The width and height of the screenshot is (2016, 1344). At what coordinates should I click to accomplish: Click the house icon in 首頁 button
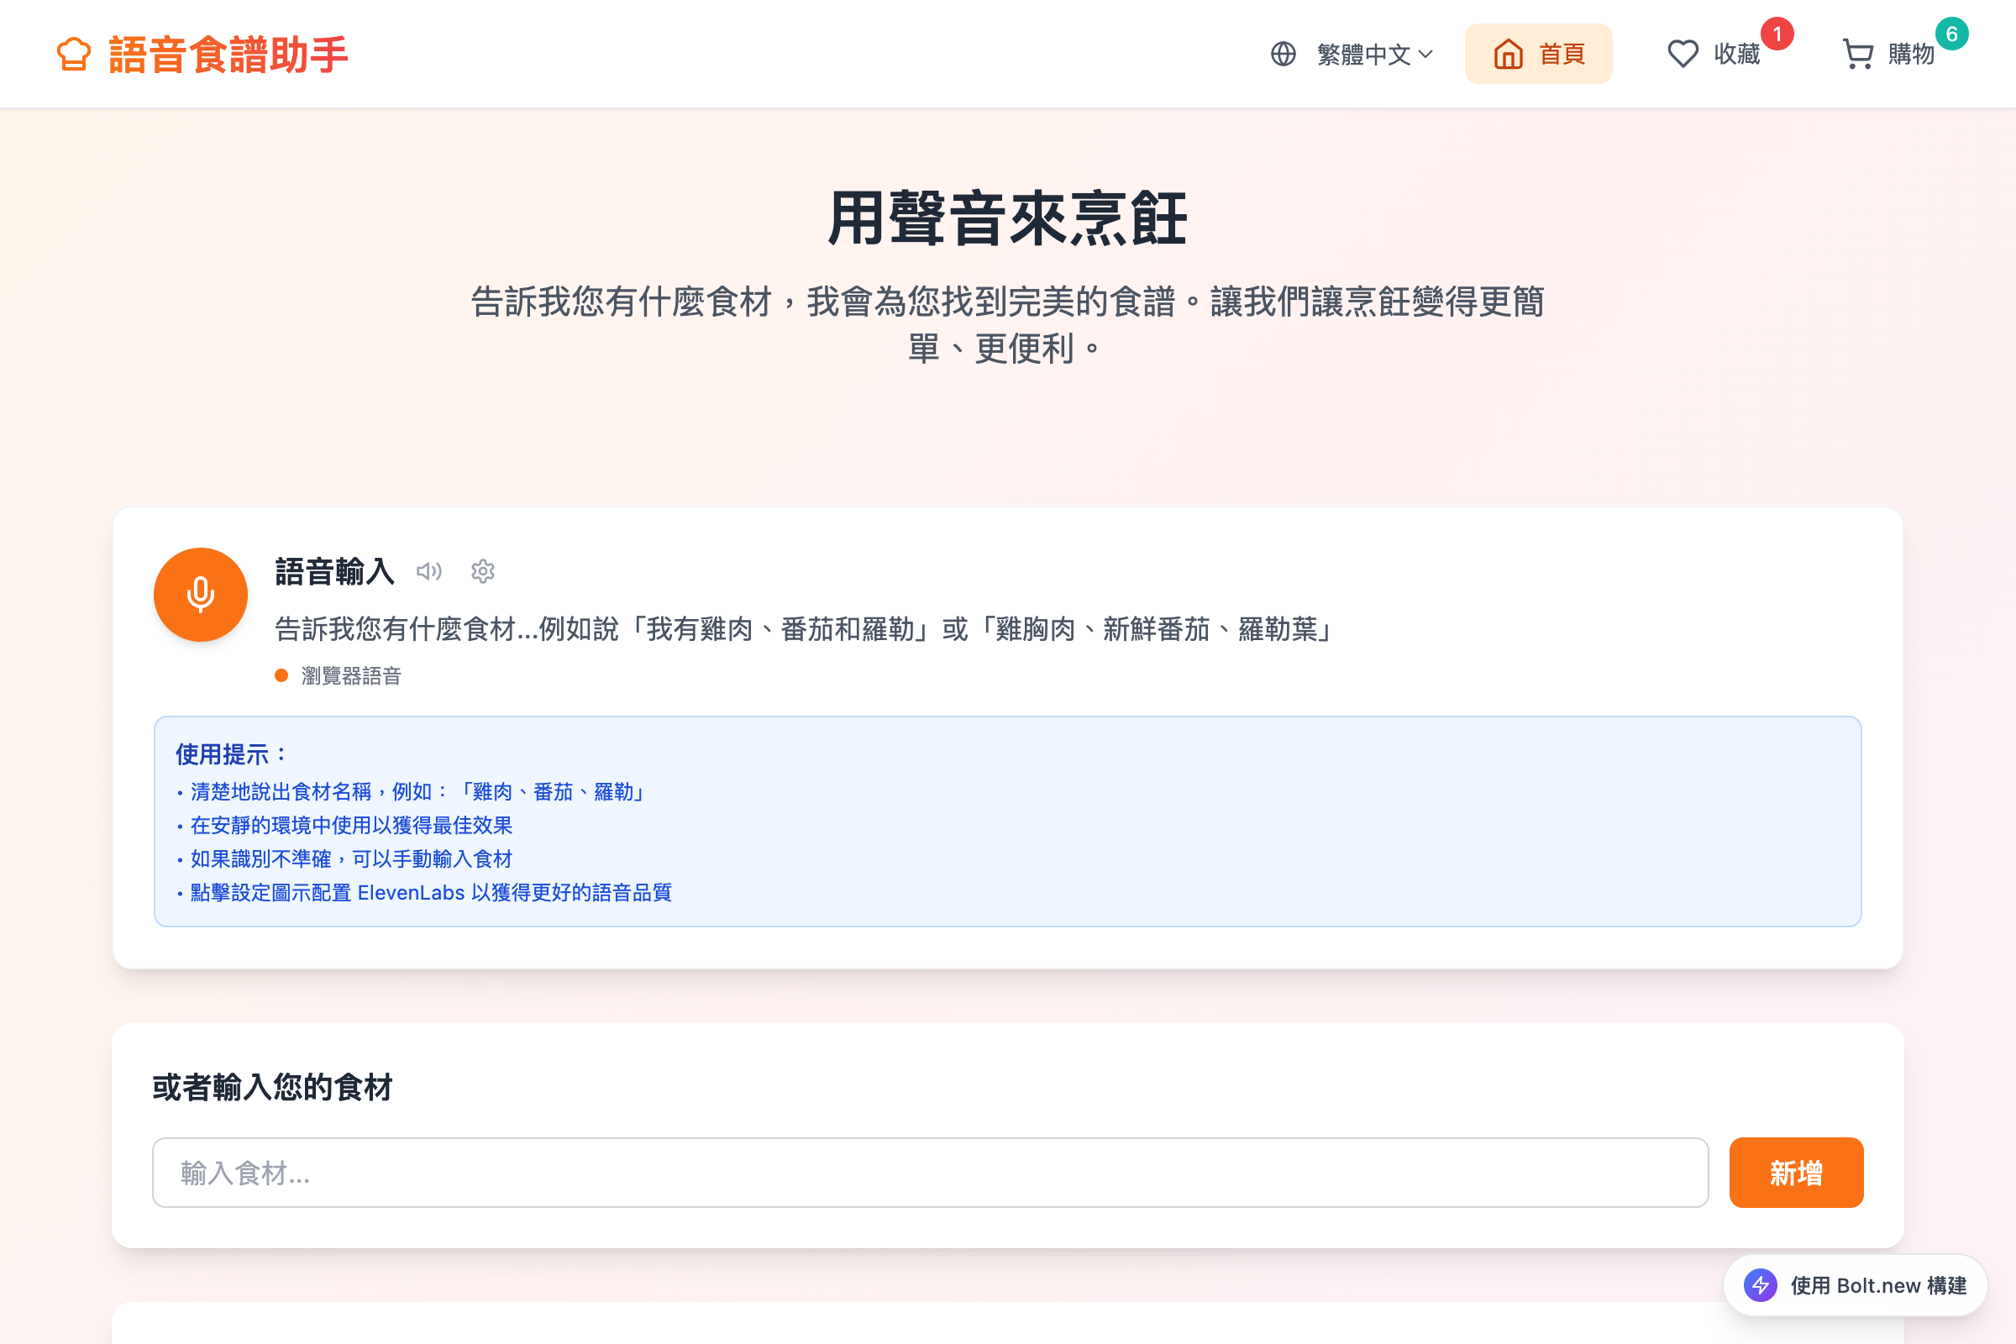1508,54
